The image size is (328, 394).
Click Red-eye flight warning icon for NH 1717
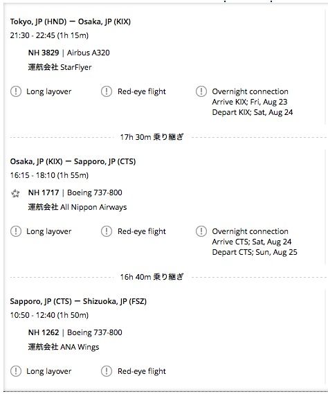click(x=107, y=231)
